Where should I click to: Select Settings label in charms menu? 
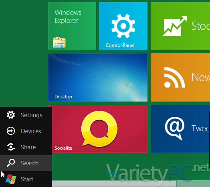tap(32, 115)
